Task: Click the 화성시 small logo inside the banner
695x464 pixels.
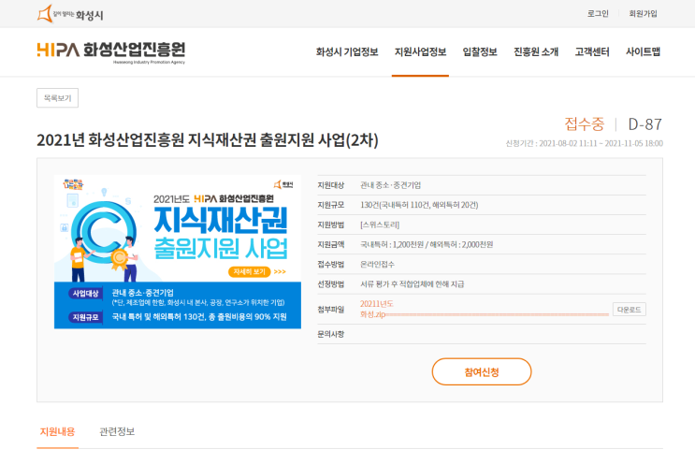Action: pyautogui.click(x=283, y=184)
